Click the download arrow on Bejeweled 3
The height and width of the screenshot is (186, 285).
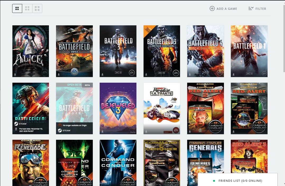[103, 131]
